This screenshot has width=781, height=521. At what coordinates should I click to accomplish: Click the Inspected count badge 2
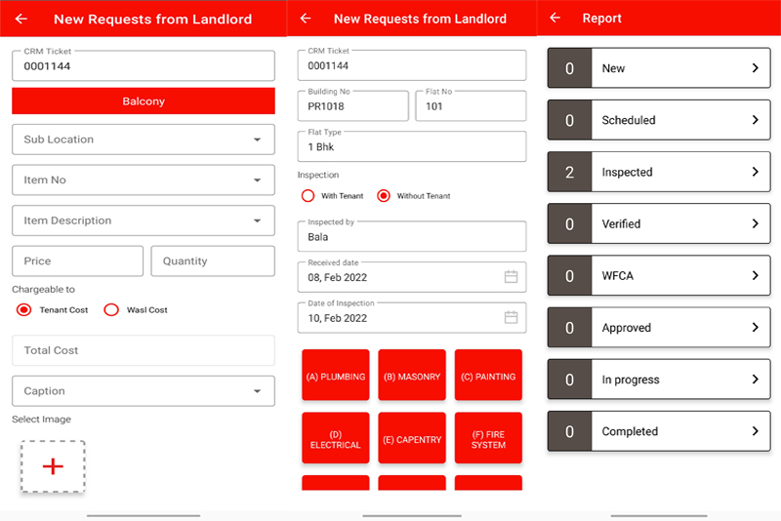[570, 172]
